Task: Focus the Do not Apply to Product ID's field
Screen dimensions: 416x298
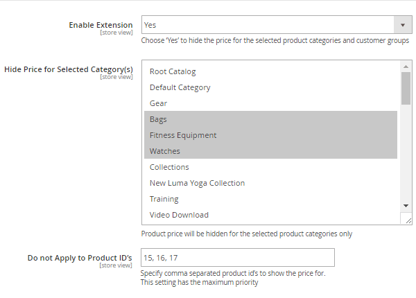Action: [x=238, y=258]
